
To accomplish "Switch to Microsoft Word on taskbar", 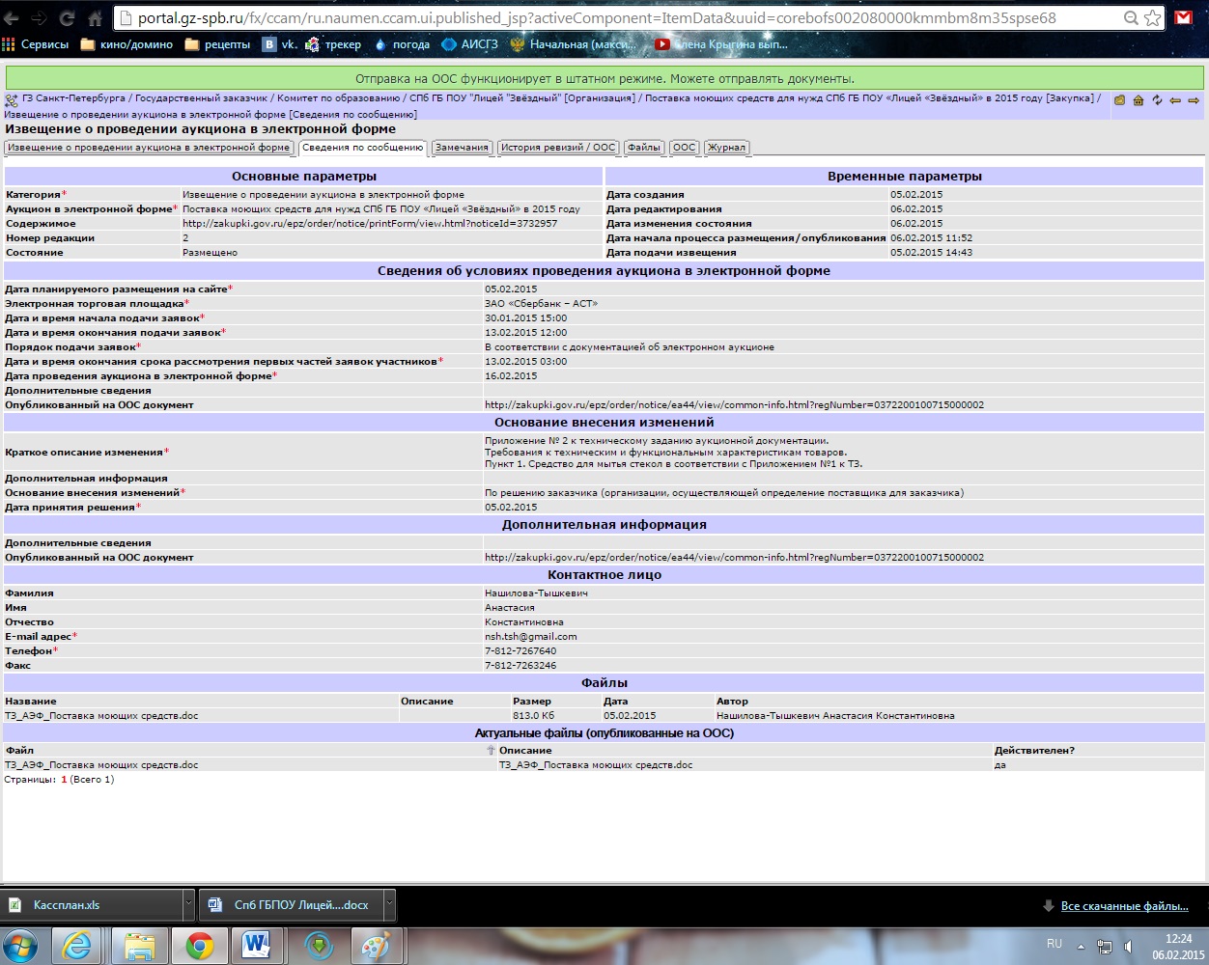I will (x=258, y=946).
